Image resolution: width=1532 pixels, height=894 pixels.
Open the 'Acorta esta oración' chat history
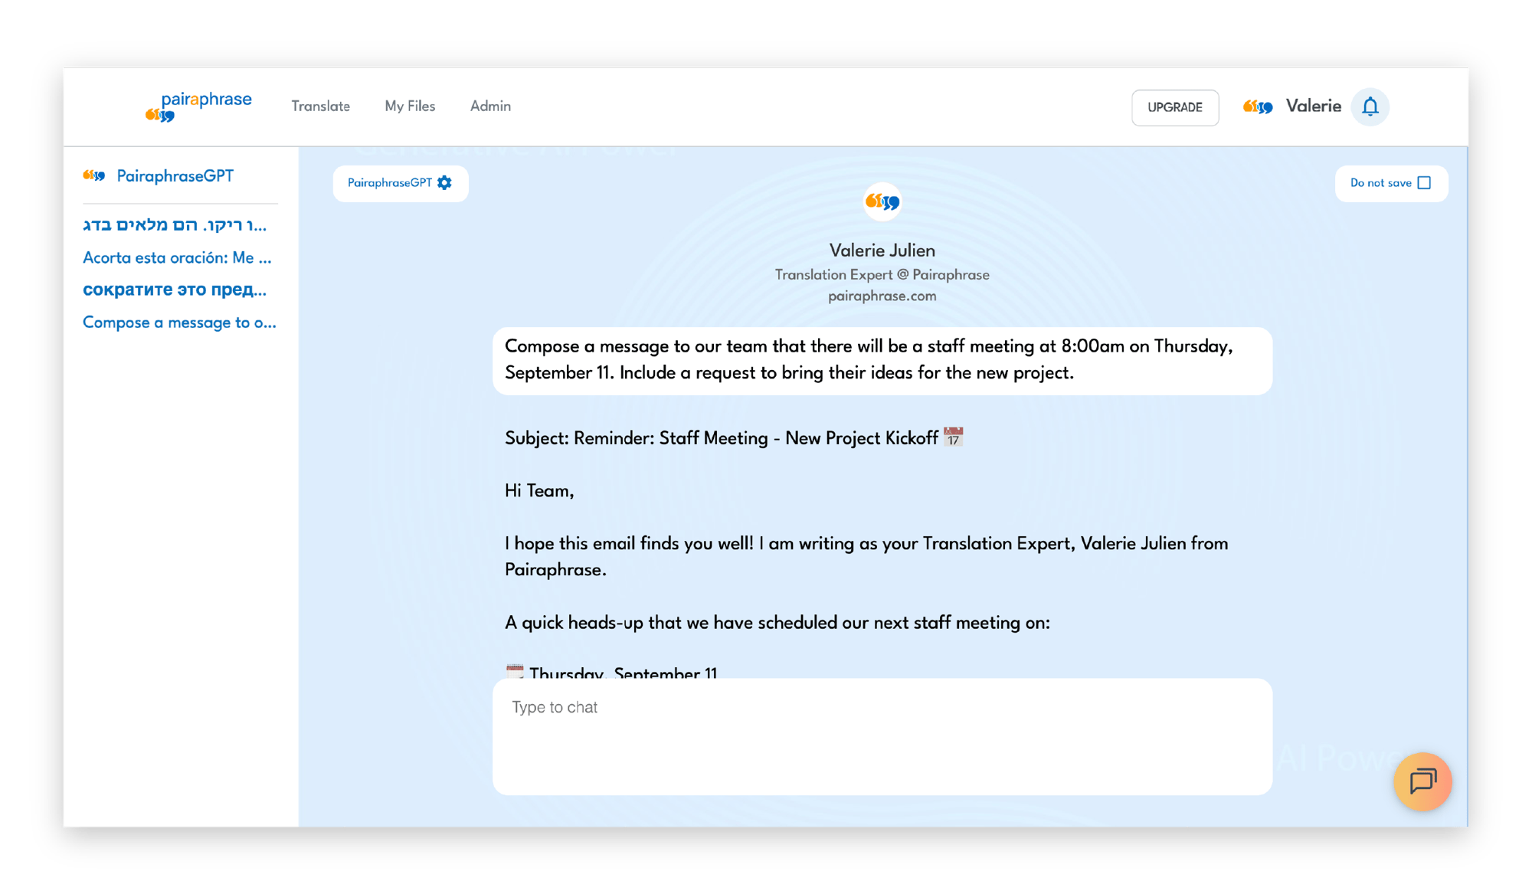(x=177, y=257)
